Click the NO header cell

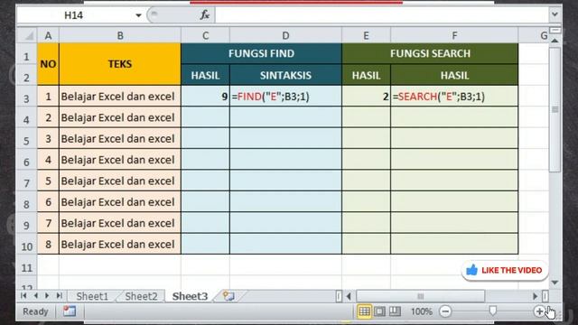[48, 64]
